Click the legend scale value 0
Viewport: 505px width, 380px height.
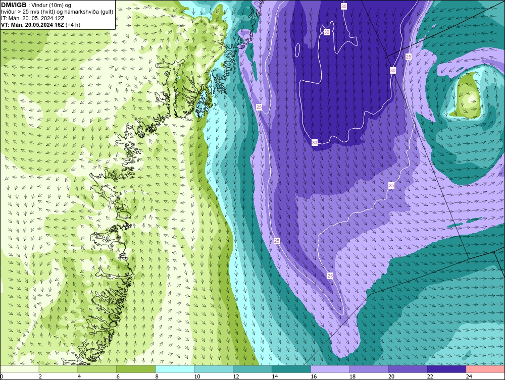point(2,376)
